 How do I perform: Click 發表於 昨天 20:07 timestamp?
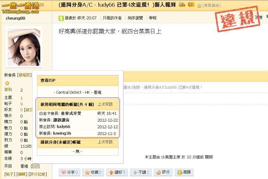(x=81, y=18)
